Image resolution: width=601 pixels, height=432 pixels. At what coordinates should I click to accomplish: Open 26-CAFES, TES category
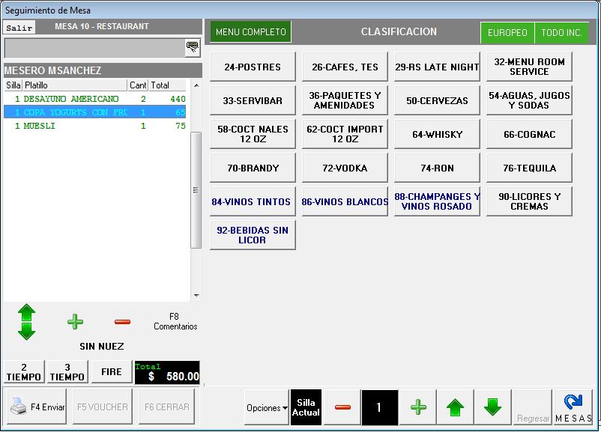click(345, 67)
